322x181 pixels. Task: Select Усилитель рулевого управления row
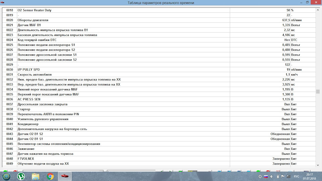click(159, 119)
